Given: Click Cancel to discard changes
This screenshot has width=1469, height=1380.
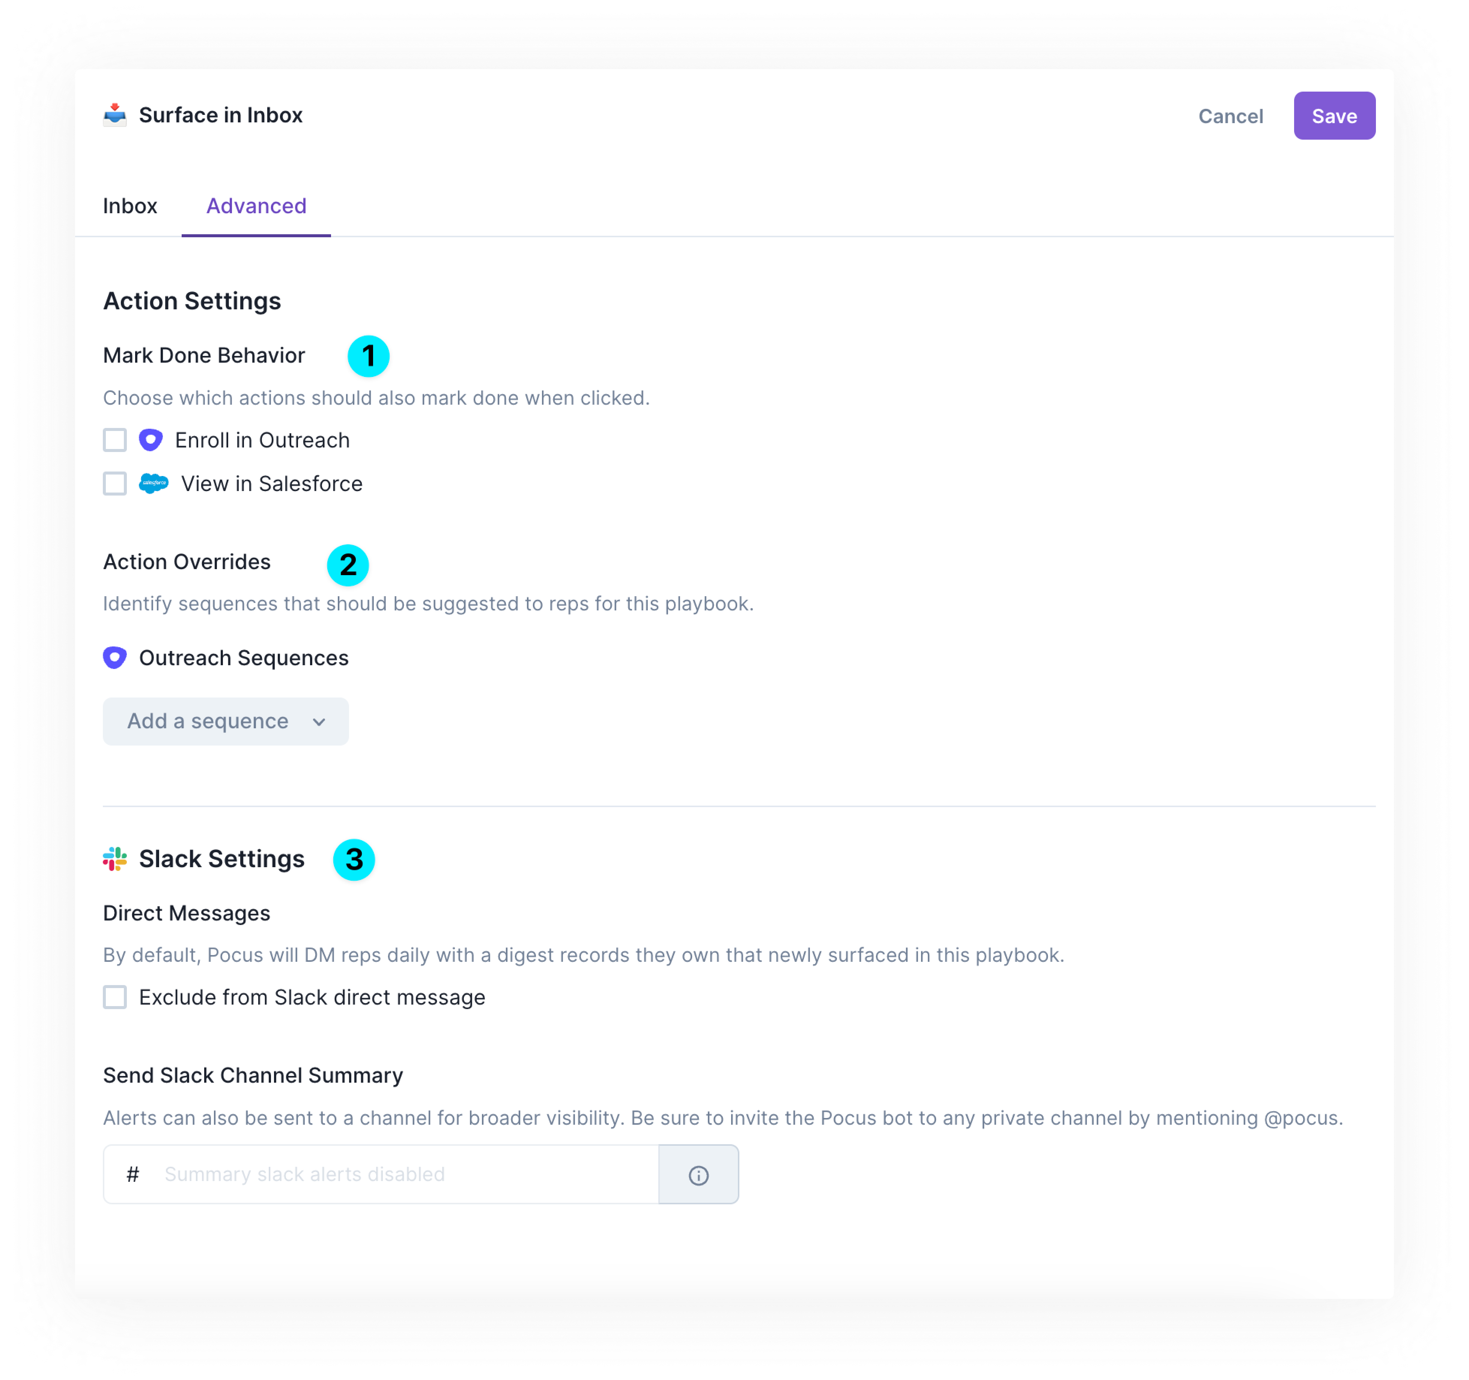Looking at the screenshot, I should pos(1230,116).
